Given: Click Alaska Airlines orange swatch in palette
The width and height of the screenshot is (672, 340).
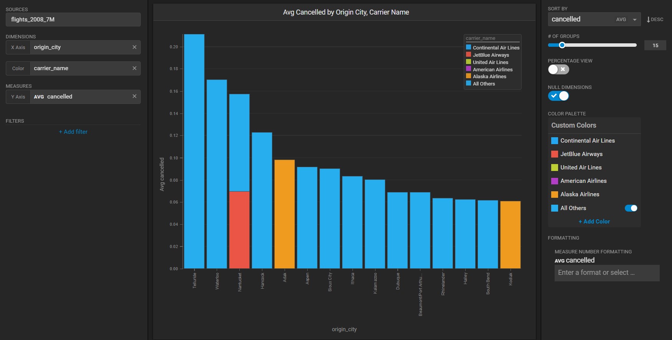Looking at the screenshot, I should [554, 194].
